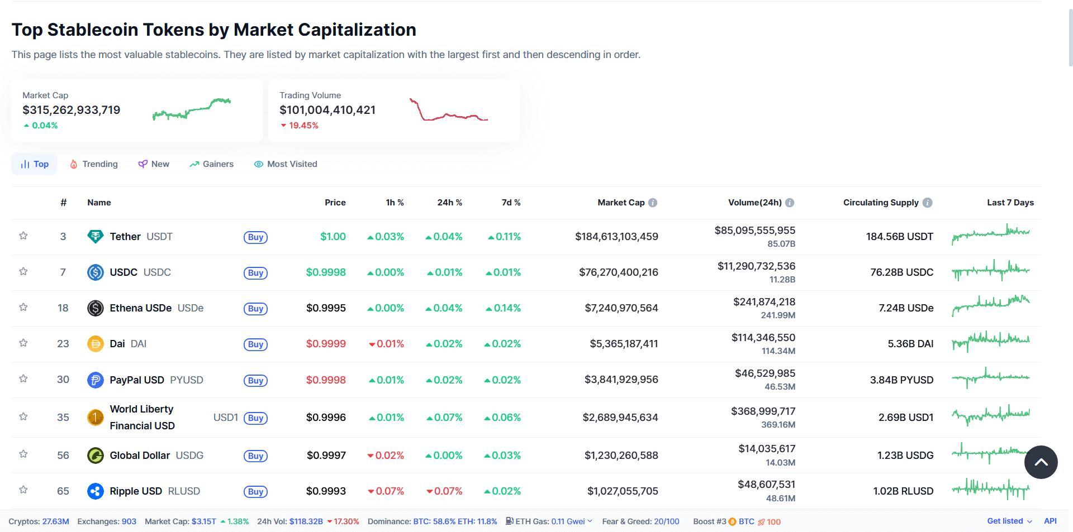
Task: Expand the ETH Gas dropdown
Action: point(590,521)
